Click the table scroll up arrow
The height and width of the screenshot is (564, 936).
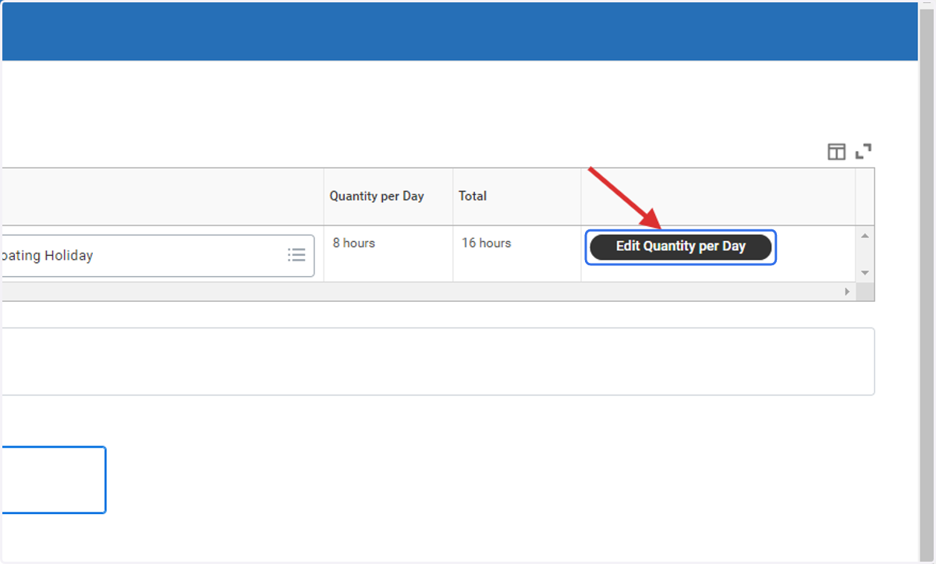coord(864,236)
